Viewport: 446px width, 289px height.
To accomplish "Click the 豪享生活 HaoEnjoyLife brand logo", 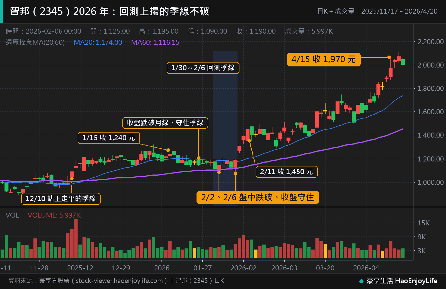I will pos(399,281).
